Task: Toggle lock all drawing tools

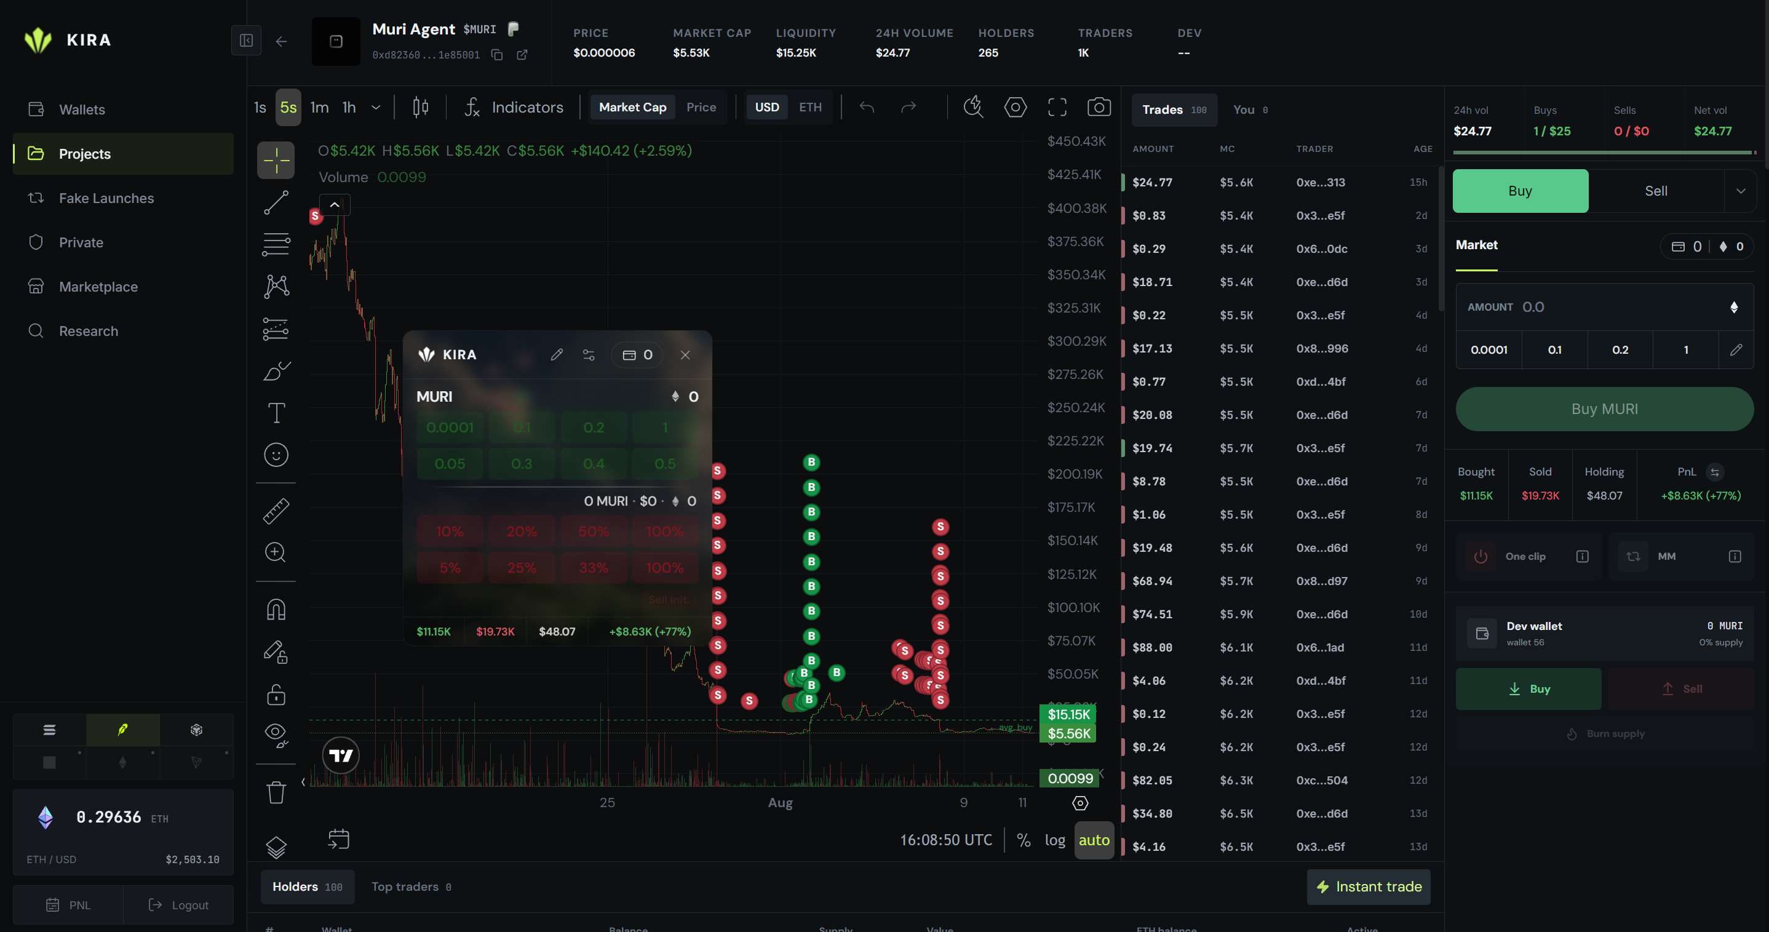Action: [x=276, y=695]
